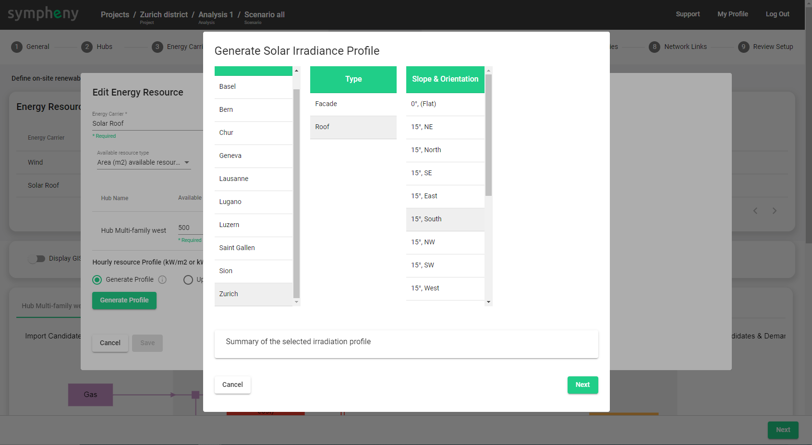
Task: Click the next page chevron arrow
Action: coord(774,211)
